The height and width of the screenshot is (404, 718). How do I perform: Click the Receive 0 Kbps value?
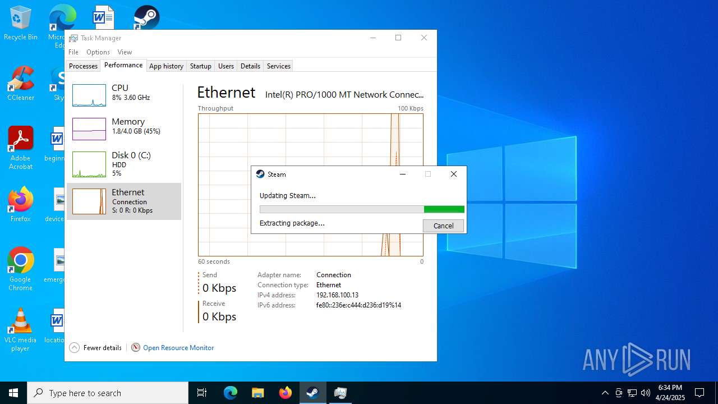(219, 316)
